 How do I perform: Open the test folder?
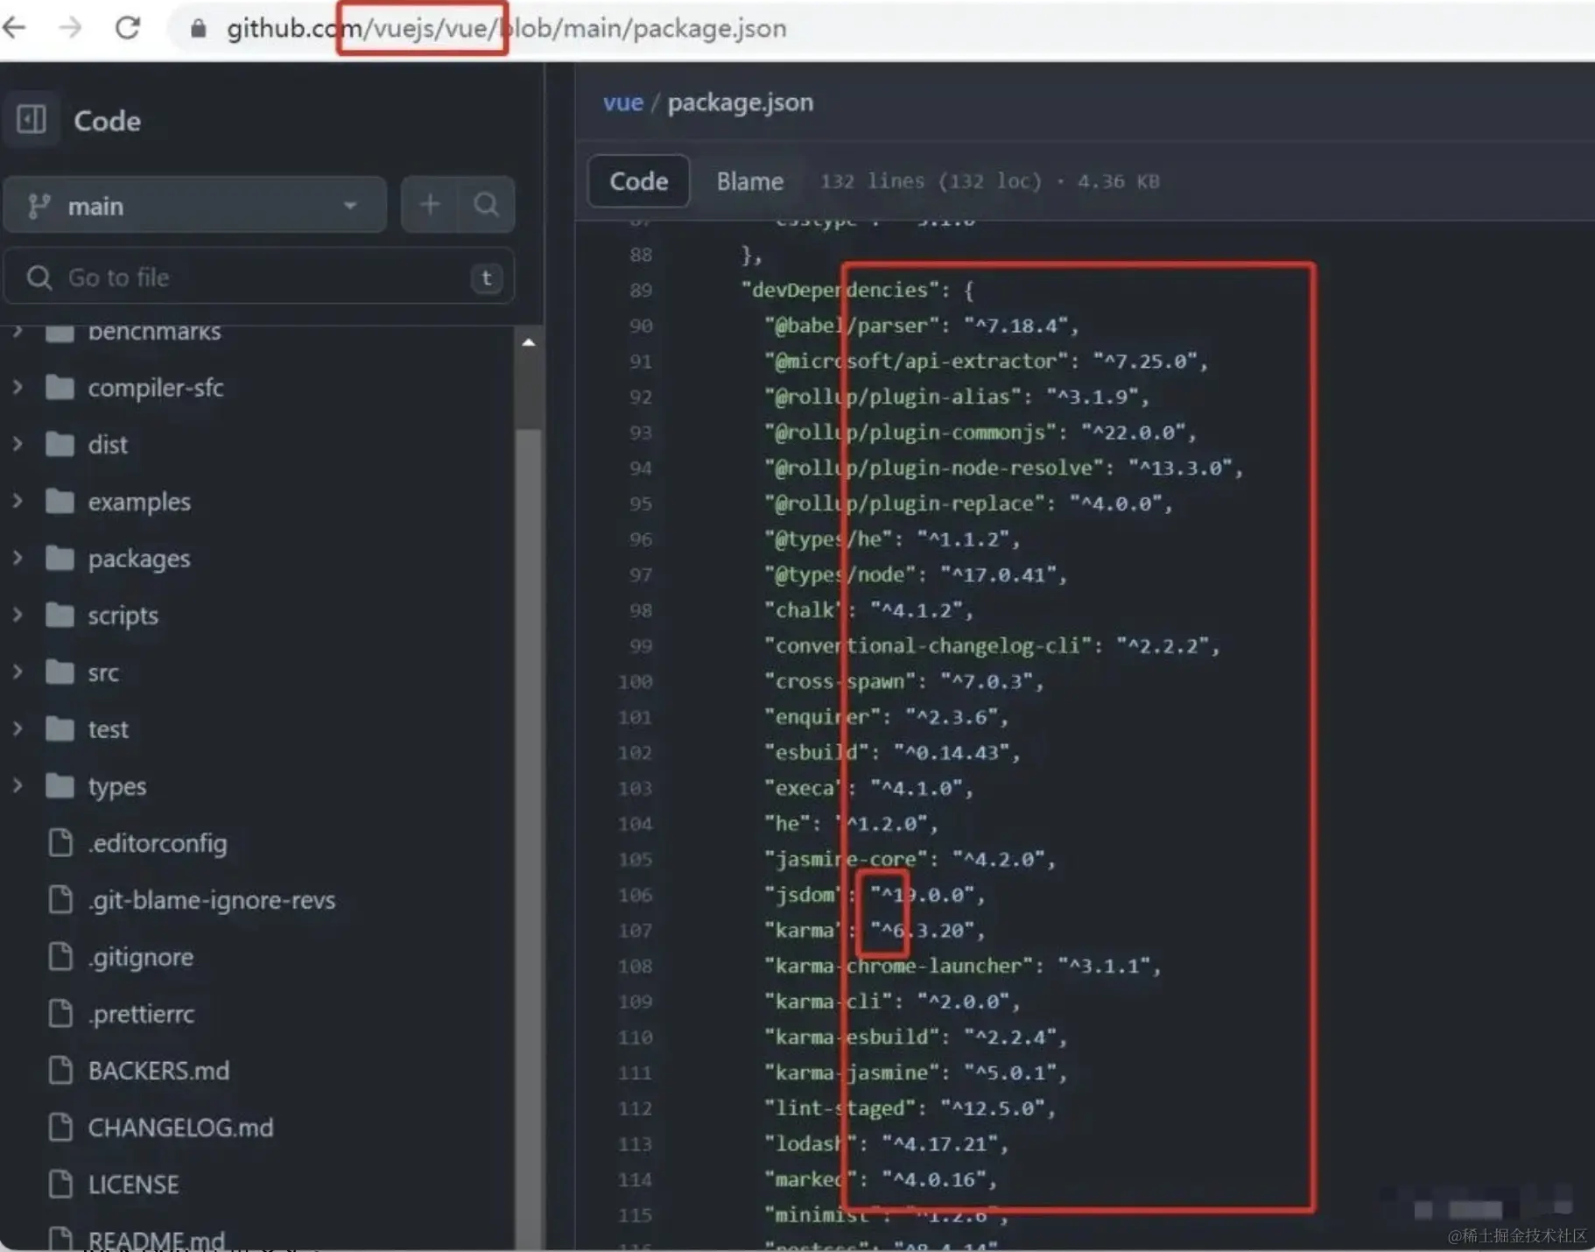pyautogui.click(x=108, y=729)
